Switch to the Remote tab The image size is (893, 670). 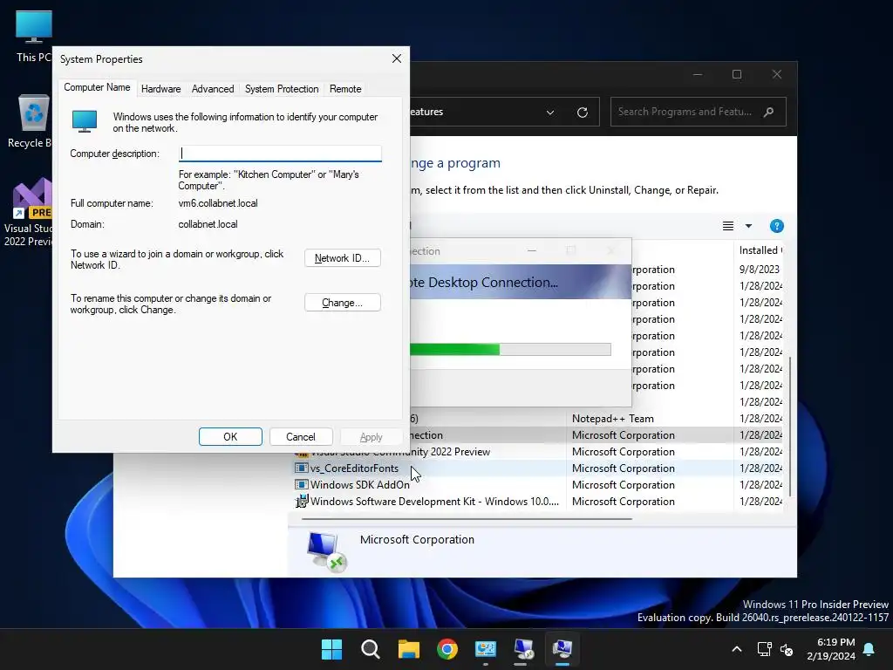pyautogui.click(x=345, y=89)
